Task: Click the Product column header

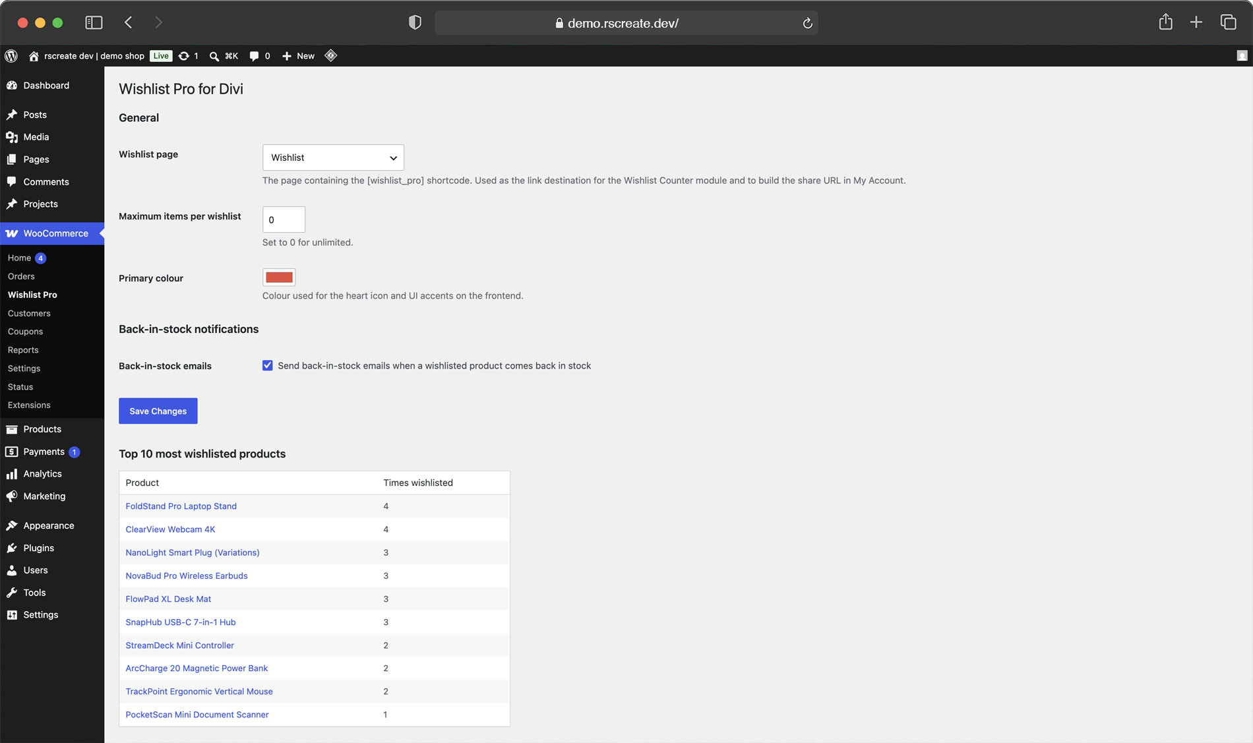Action: (142, 483)
